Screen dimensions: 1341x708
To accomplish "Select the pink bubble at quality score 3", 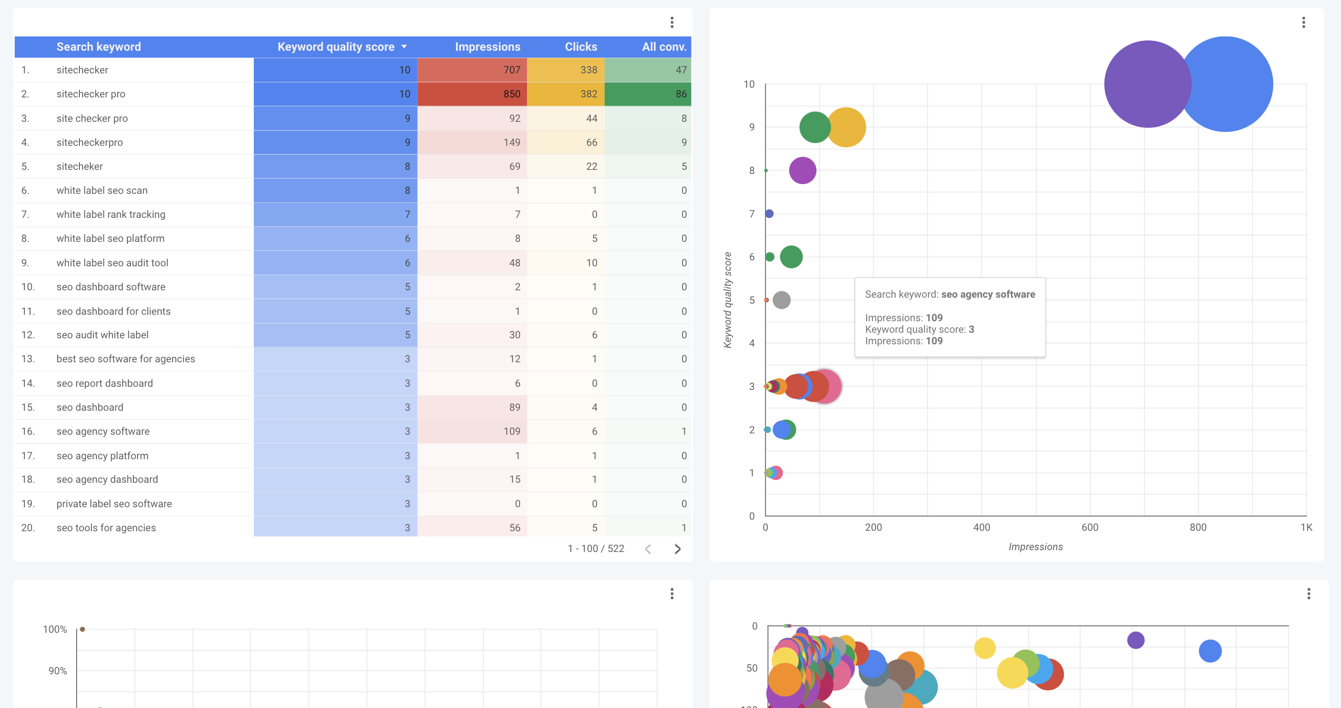I will tap(834, 386).
